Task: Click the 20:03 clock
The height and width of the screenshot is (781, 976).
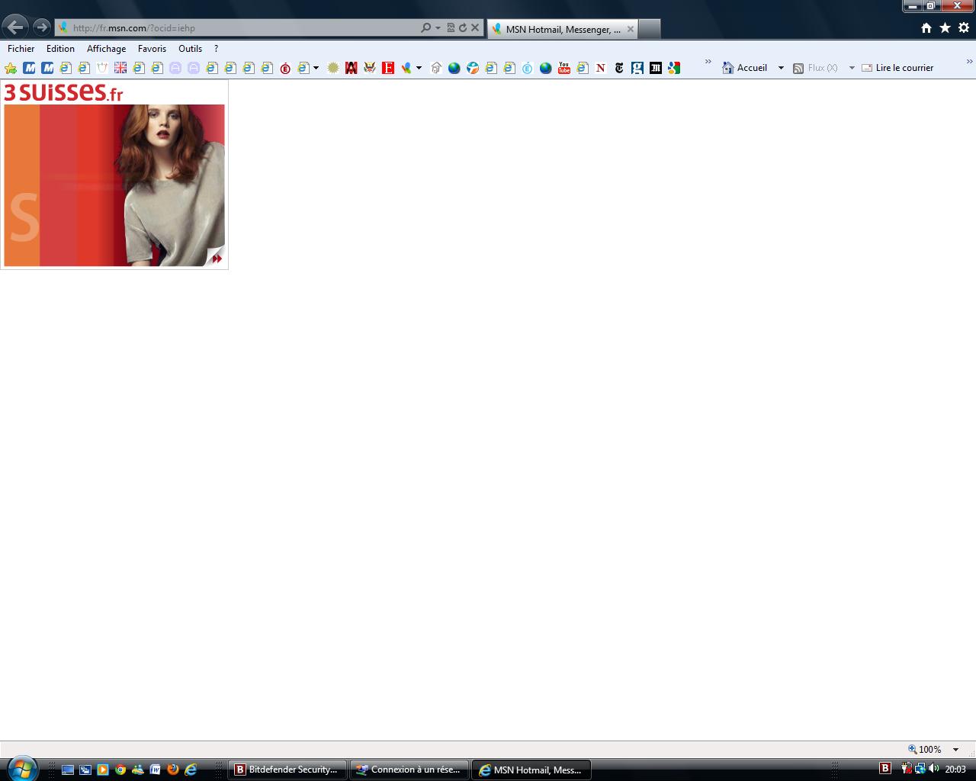Action: tap(955, 769)
